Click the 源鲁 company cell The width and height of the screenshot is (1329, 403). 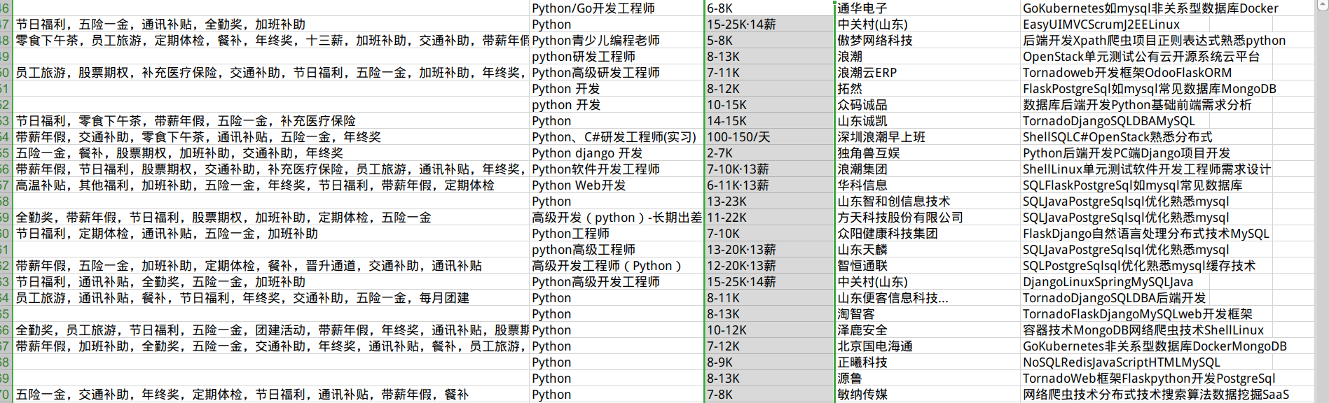coord(928,379)
